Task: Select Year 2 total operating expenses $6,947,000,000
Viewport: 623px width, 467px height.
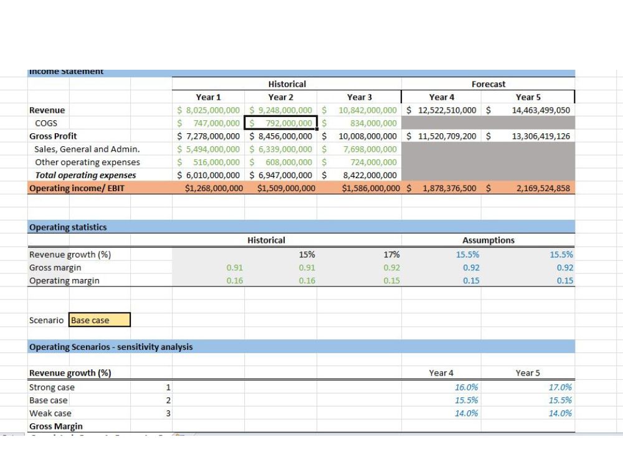Action: click(280, 175)
